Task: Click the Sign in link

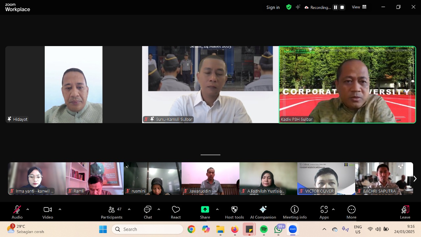Action: (273, 7)
